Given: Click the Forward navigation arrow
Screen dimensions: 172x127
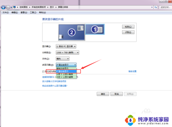Looking at the screenshot, I should coord(8,7).
